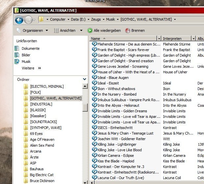
Task: Click folder icon next to Big Electric Cat
Action: point(26,175)
